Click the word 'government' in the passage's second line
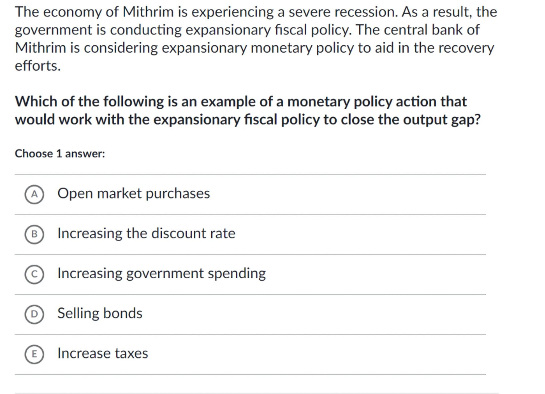 [53, 30]
